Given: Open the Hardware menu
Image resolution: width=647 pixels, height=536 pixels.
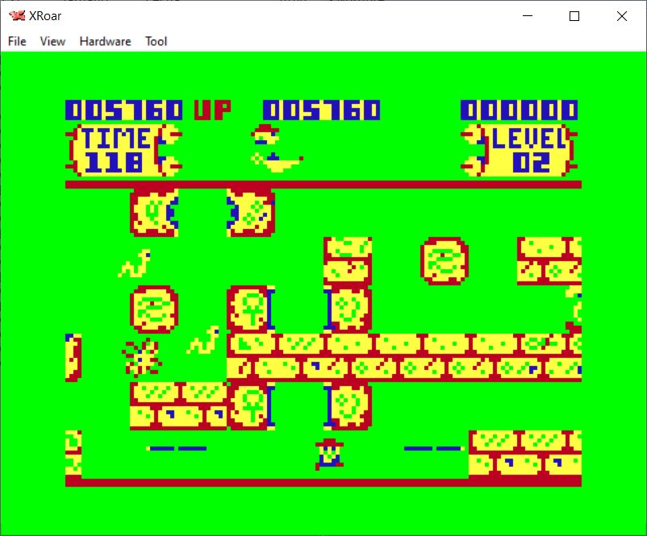Looking at the screenshot, I should (105, 41).
